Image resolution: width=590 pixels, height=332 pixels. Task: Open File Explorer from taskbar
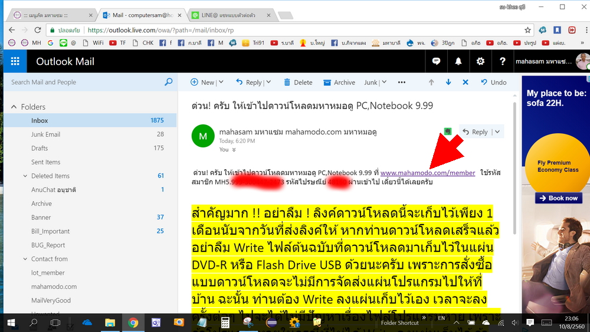110,323
